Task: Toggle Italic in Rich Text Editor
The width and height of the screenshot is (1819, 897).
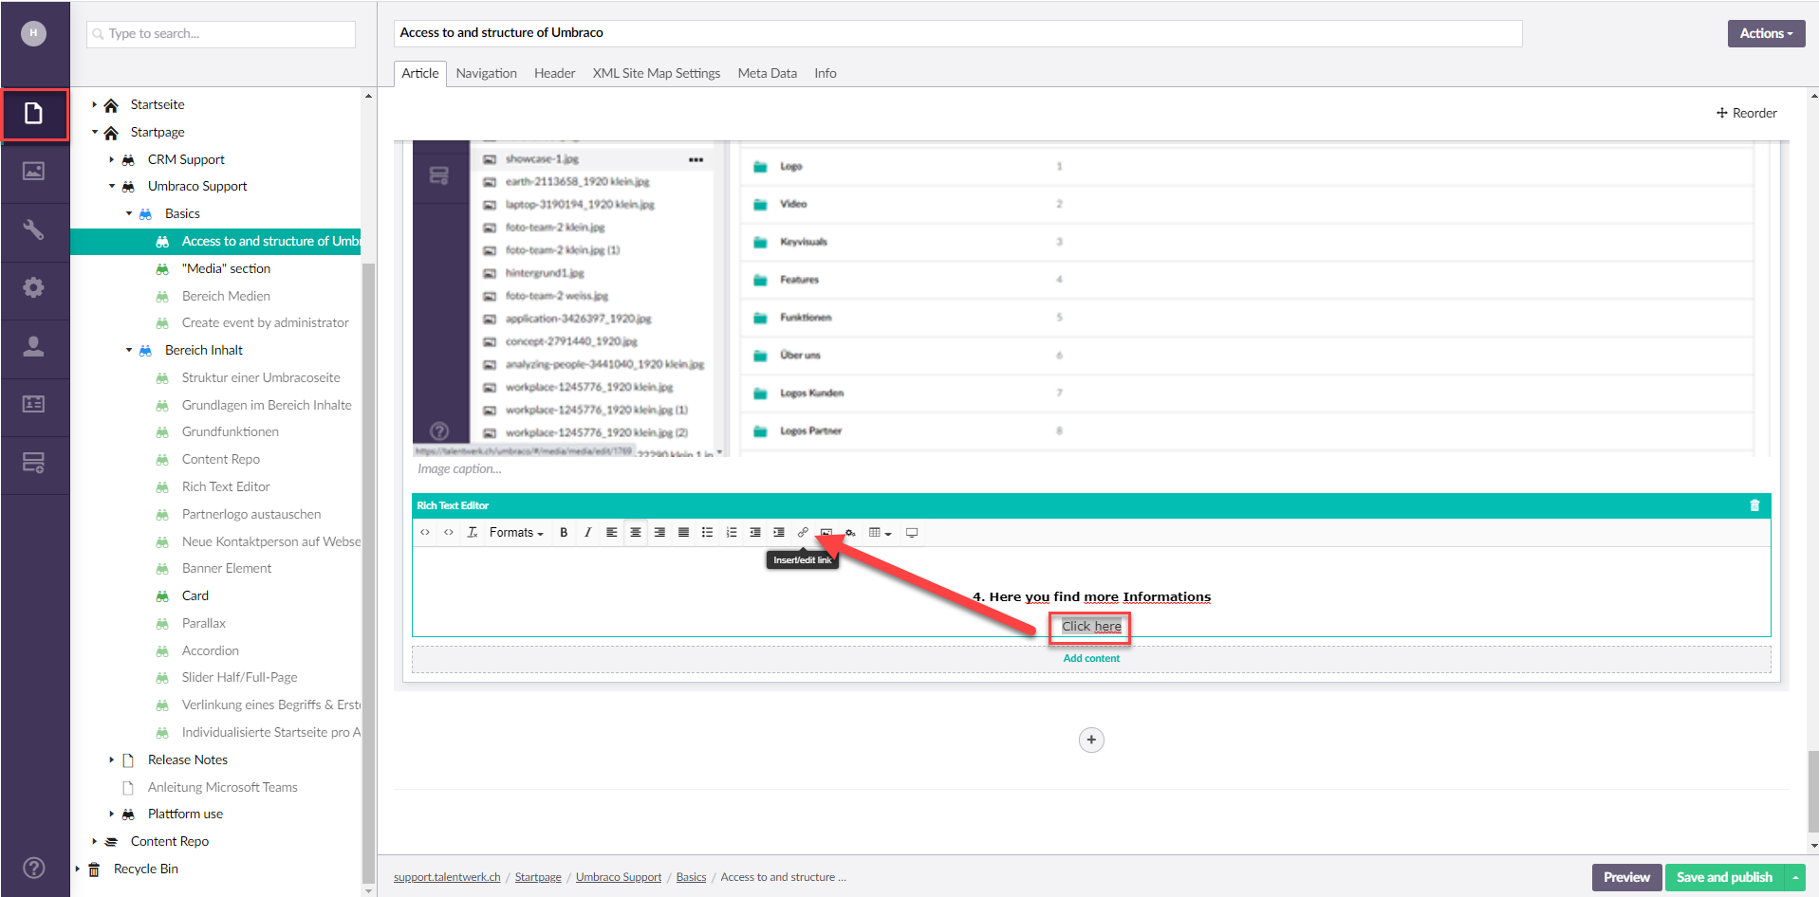Action: pyautogui.click(x=587, y=533)
